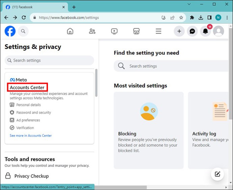Open browser downloads

coord(201,18)
